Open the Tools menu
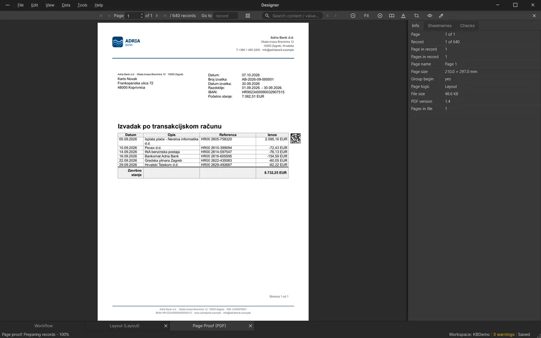Viewport: 541px width, 338px height. pos(82,5)
